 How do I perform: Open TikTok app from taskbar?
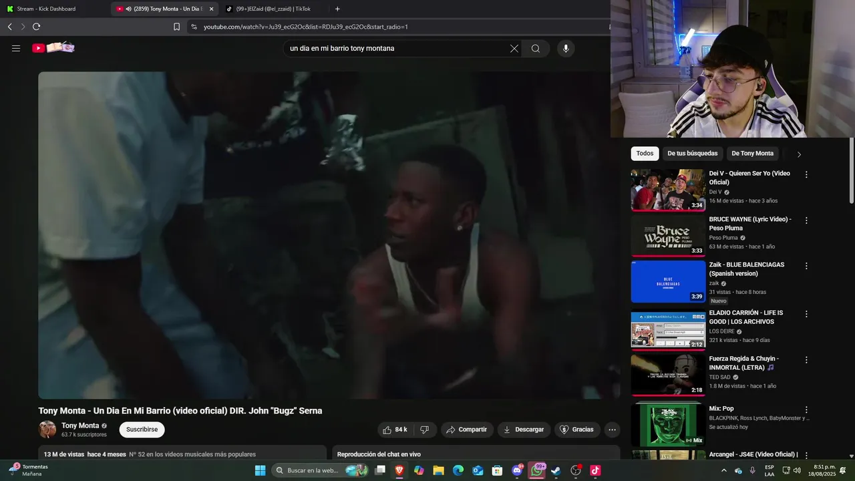coord(595,470)
